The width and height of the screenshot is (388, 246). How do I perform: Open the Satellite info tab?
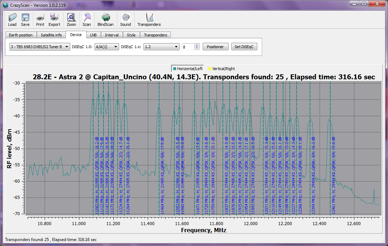51,35
